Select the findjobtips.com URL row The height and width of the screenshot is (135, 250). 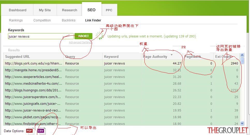point(121,123)
